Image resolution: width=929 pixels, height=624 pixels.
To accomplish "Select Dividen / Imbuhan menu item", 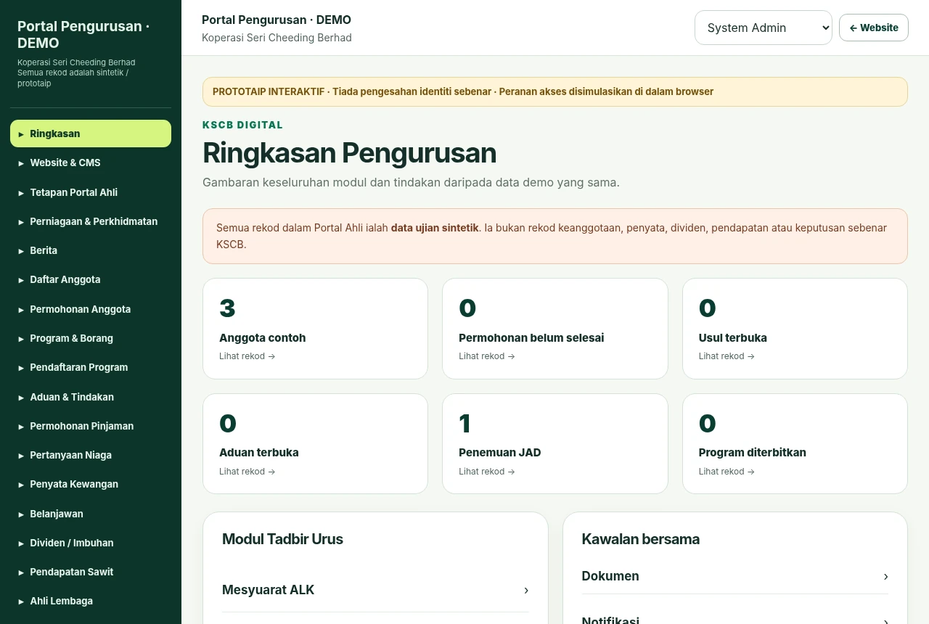I will point(91,543).
